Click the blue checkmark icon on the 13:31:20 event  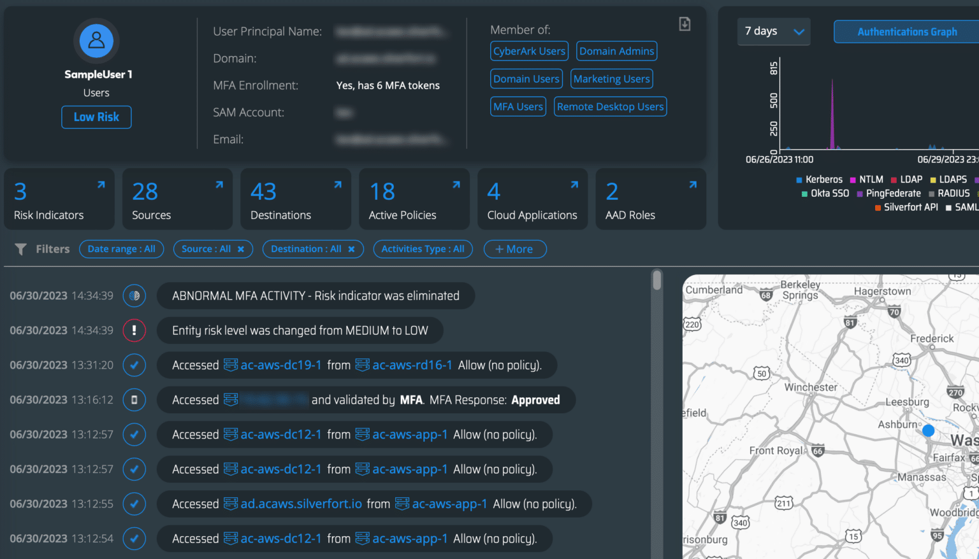coord(134,365)
